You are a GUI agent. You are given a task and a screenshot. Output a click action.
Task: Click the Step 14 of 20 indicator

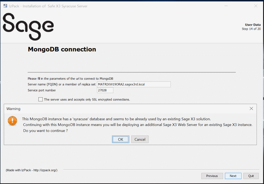[251, 29]
